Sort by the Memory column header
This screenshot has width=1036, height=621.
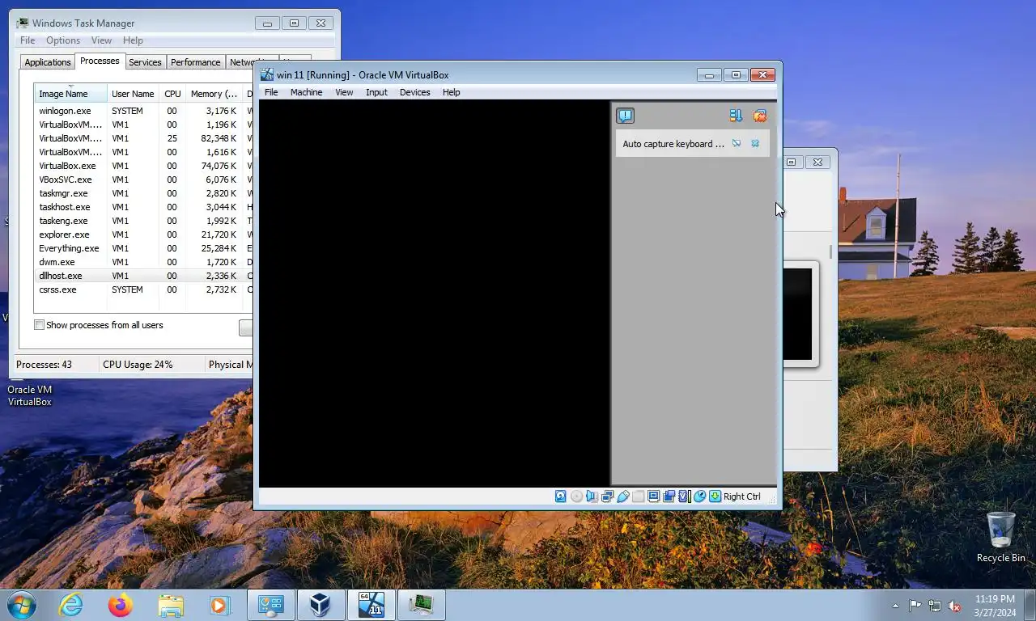click(x=214, y=93)
